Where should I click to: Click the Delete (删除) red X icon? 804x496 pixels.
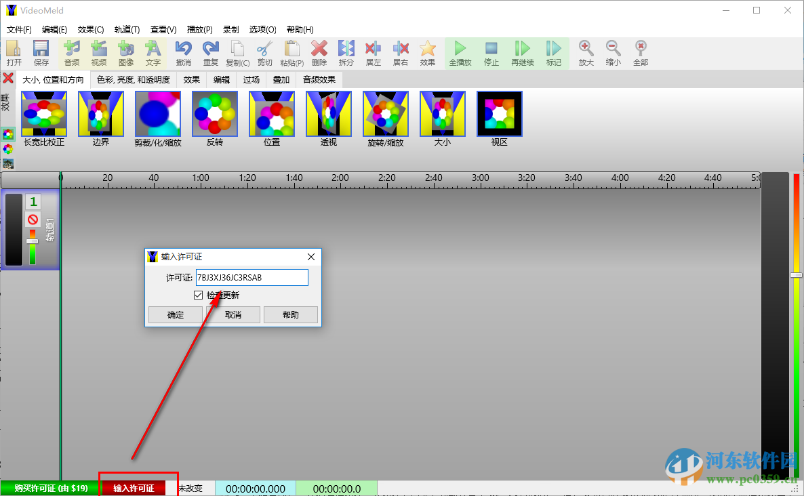[x=319, y=53]
